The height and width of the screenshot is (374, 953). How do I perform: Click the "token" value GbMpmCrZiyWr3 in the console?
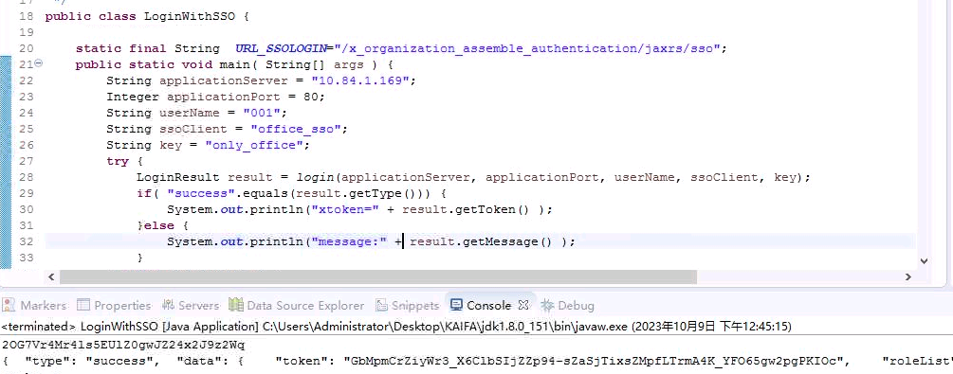tap(596, 362)
